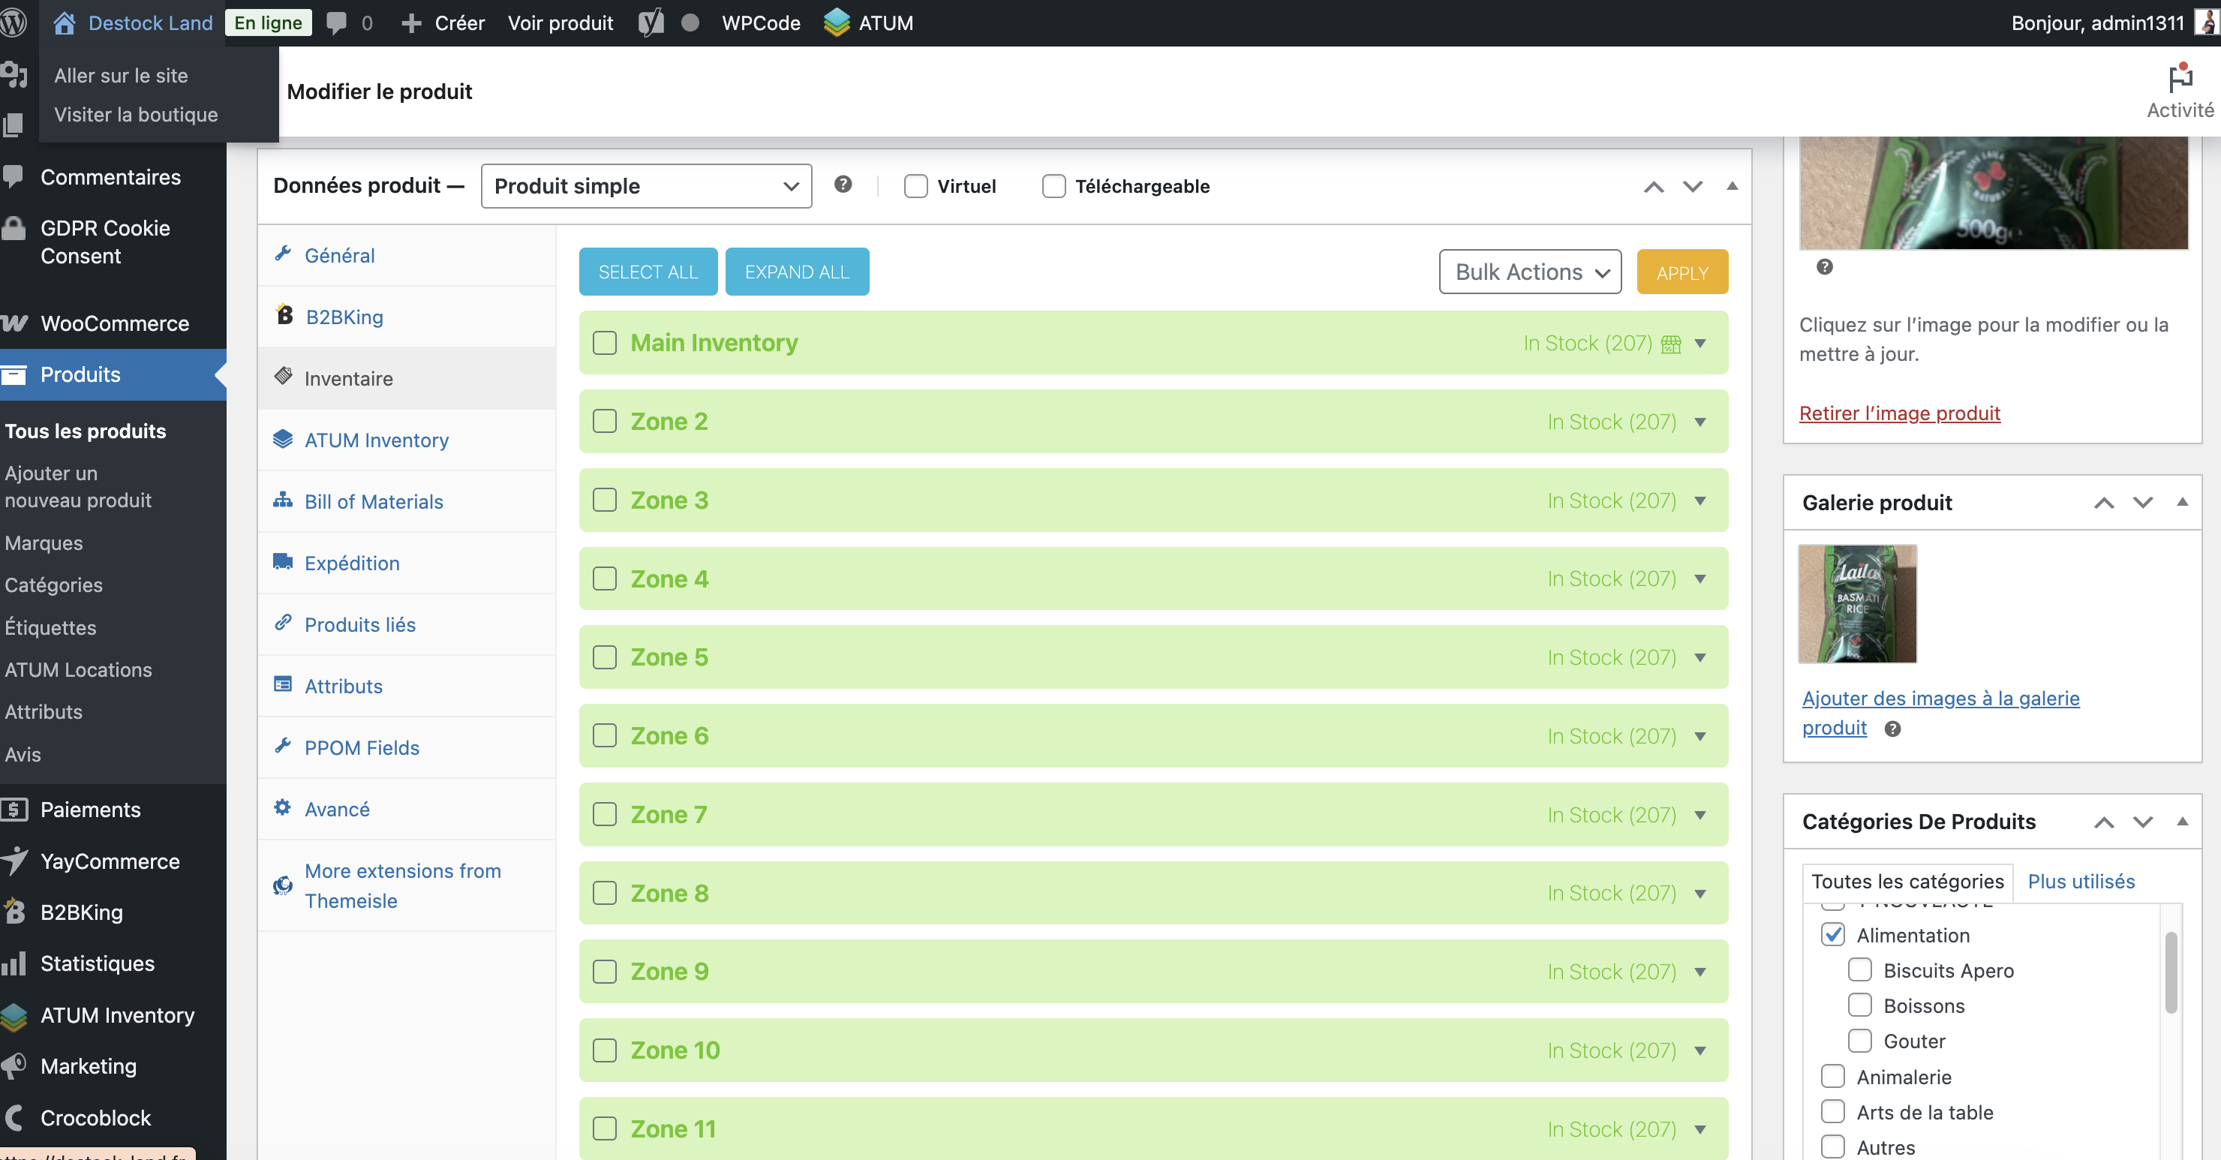Expand the Main Inventory row arrow

tap(1700, 344)
